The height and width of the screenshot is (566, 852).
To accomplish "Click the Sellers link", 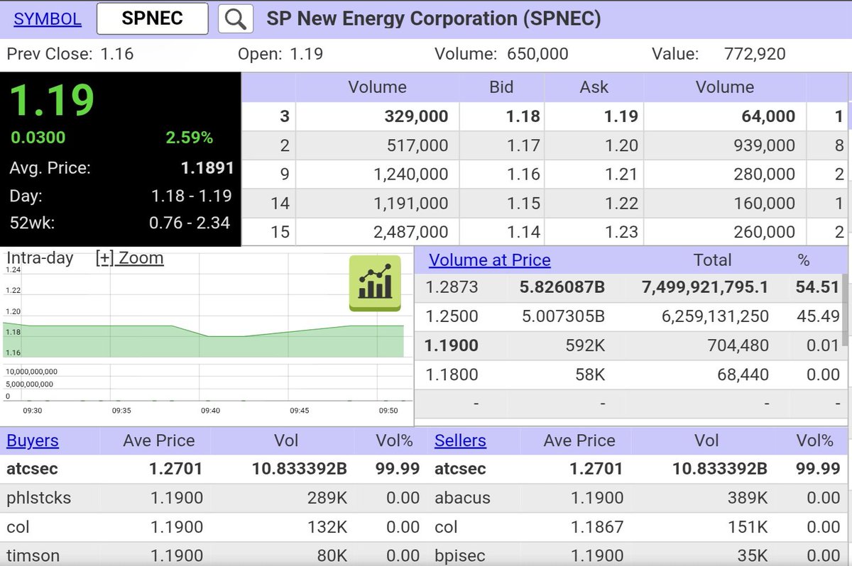I will point(460,440).
